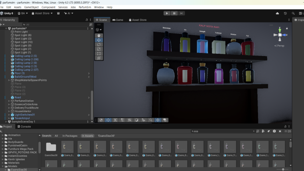Toggle the Project panel lock
Viewport: 304px width, 171px height.
coord(285,126)
